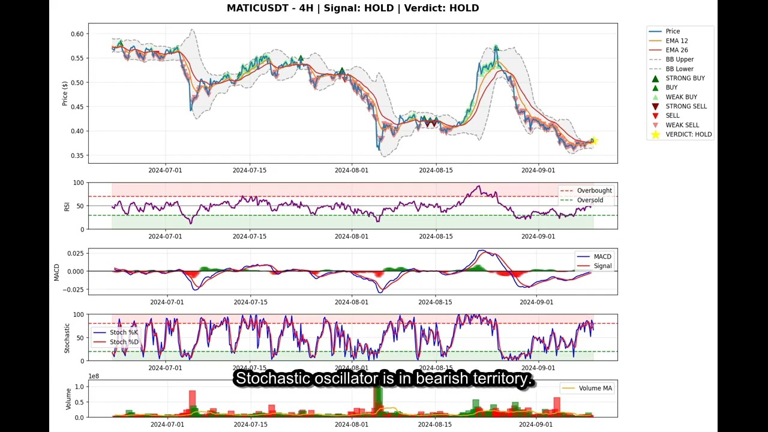The image size is (768, 432).
Task: Click the tall red volume bar in early July
Action: tap(193, 404)
